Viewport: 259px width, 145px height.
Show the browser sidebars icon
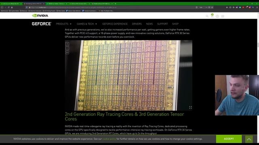click(x=230, y=7)
